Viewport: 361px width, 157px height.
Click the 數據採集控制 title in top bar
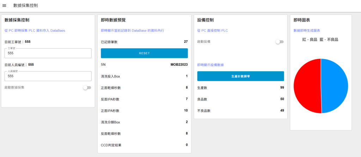[25, 6]
